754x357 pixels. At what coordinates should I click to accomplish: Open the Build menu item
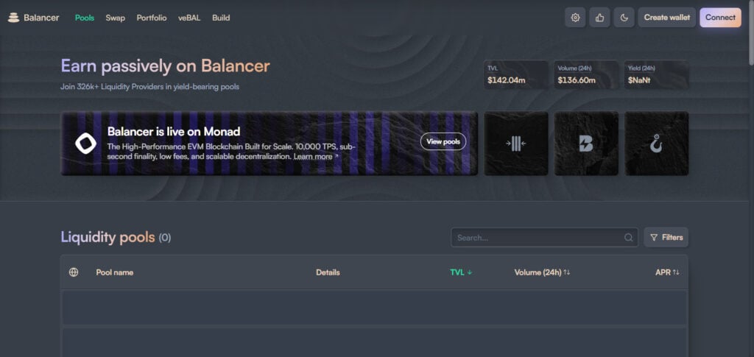pyautogui.click(x=221, y=18)
